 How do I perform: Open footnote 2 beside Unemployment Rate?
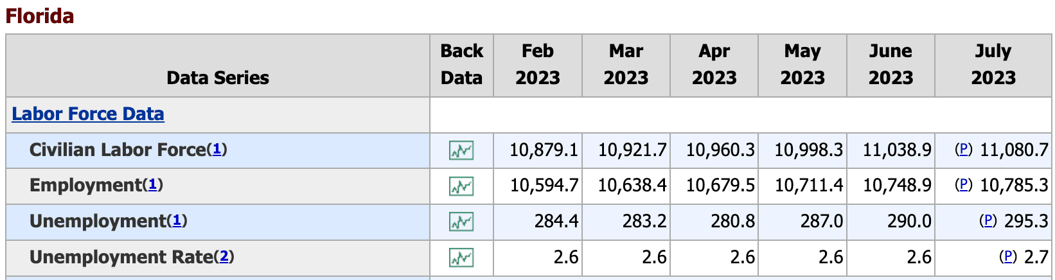pyautogui.click(x=224, y=257)
